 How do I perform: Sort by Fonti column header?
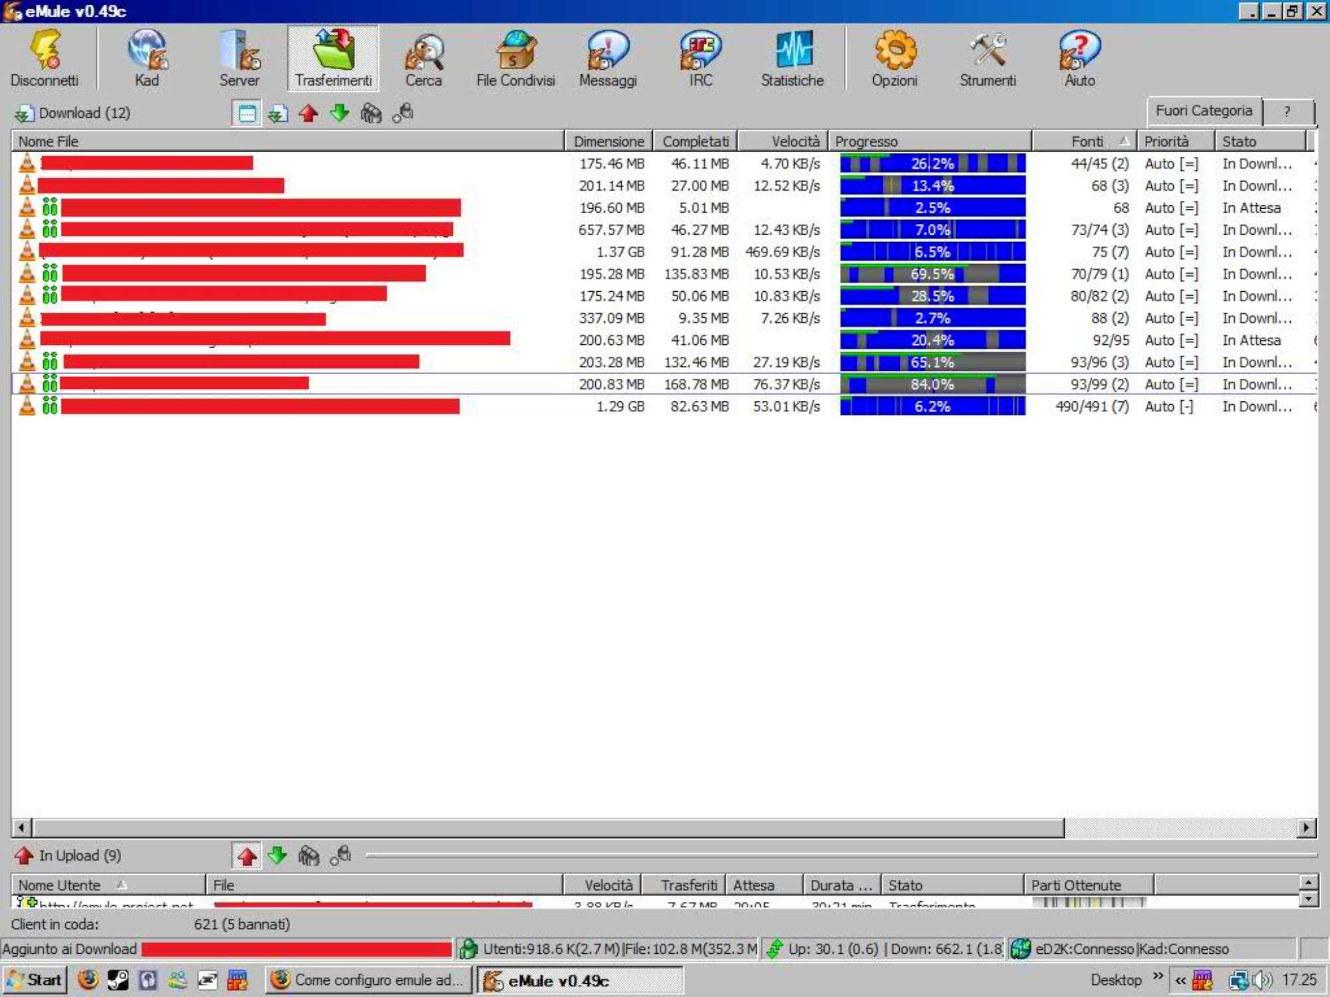point(1085,142)
